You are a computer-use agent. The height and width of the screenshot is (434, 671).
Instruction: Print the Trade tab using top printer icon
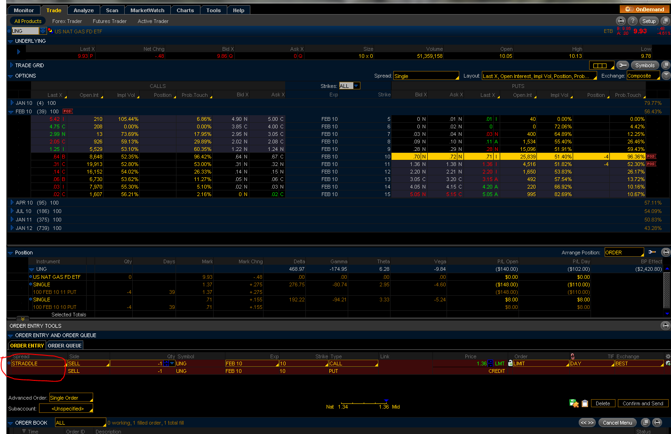pos(621,21)
